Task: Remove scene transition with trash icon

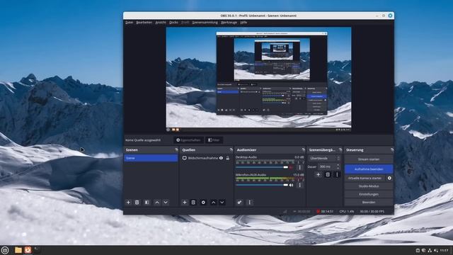Action: click(x=328, y=175)
